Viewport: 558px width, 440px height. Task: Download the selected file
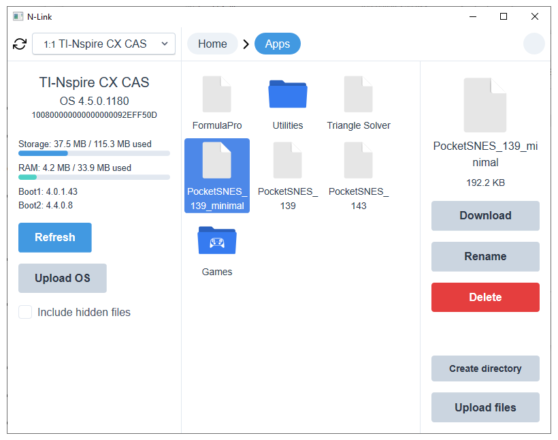[x=485, y=216]
